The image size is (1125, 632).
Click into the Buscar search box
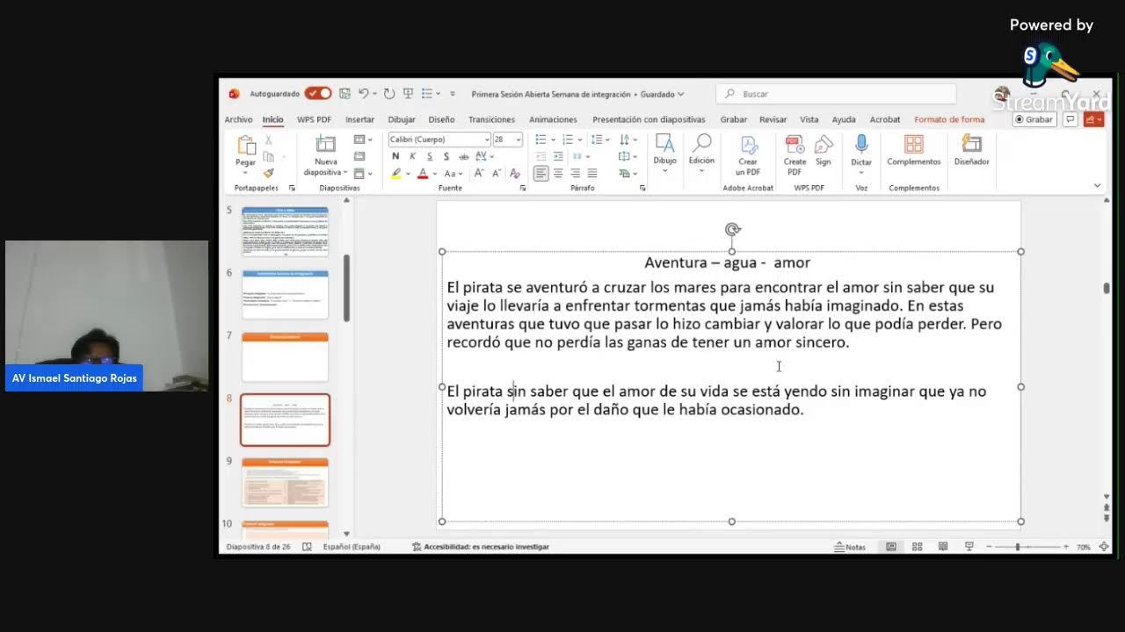click(x=836, y=94)
